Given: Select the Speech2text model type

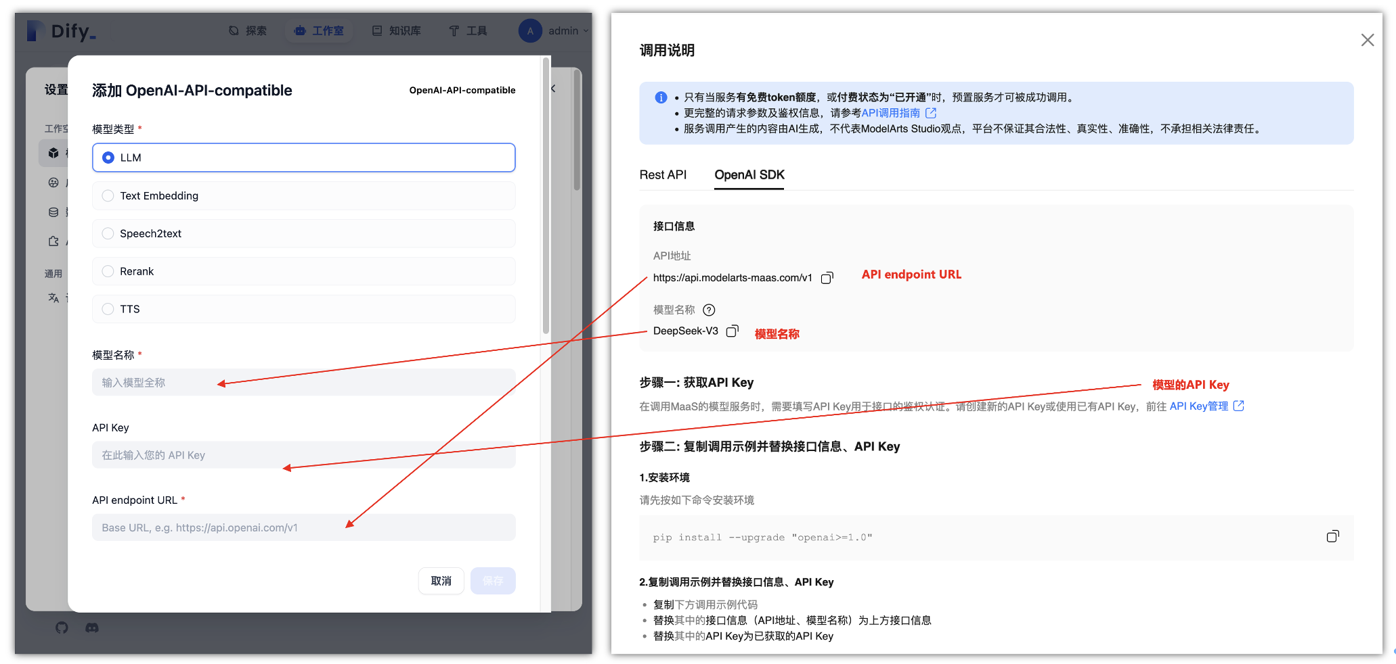Looking at the screenshot, I should [x=303, y=233].
